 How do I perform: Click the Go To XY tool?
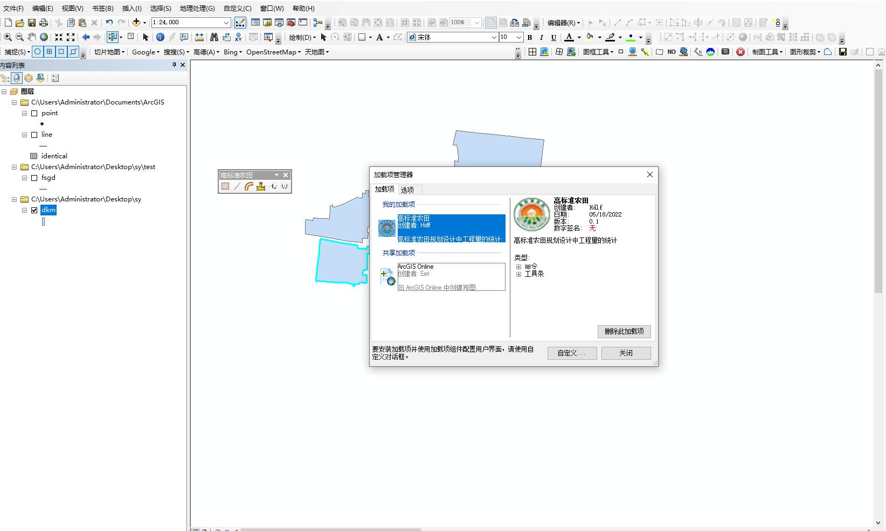pos(238,37)
